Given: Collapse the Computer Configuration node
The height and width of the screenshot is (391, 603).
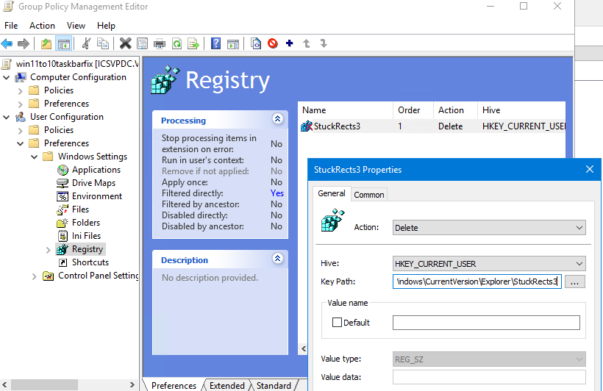Looking at the screenshot, I should point(6,77).
